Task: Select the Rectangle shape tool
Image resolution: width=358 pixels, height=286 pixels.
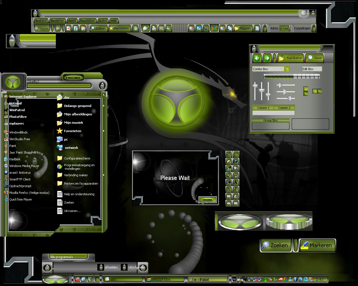Action: click(x=229, y=196)
